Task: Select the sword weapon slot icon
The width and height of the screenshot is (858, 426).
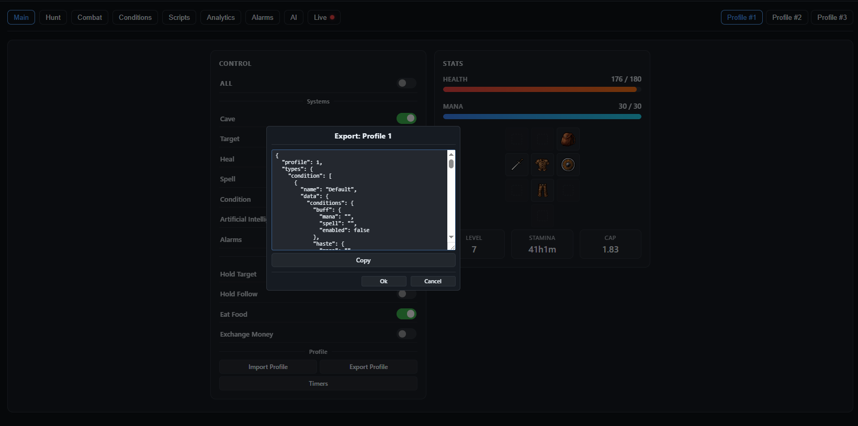Action: (x=517, y=165)
